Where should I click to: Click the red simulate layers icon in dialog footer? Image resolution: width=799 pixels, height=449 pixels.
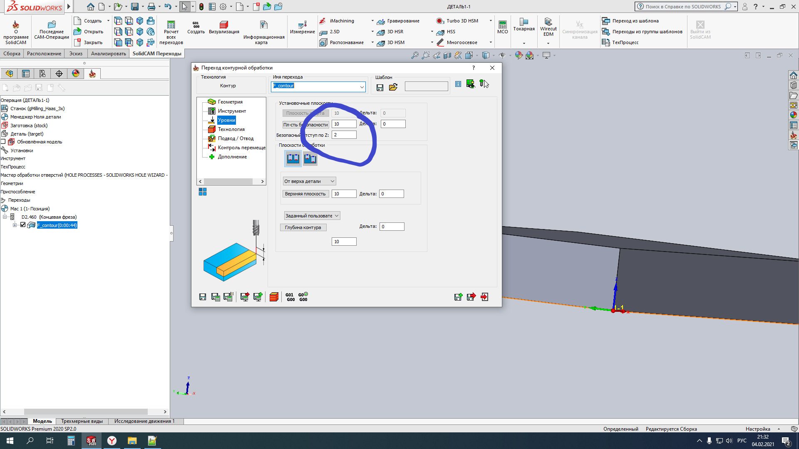coord(274,297)
